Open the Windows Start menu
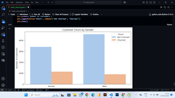This screenshot has width=175, height=98. 26,95
